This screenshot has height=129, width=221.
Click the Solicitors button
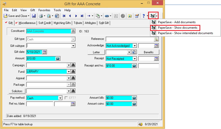click(x=17, y=91)
